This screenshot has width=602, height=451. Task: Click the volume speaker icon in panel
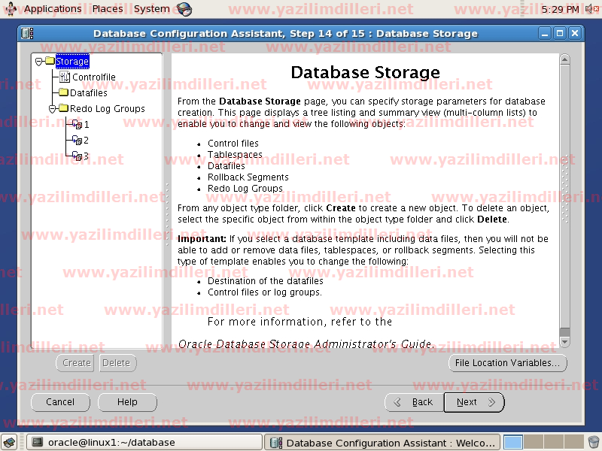tap(590, 9)
